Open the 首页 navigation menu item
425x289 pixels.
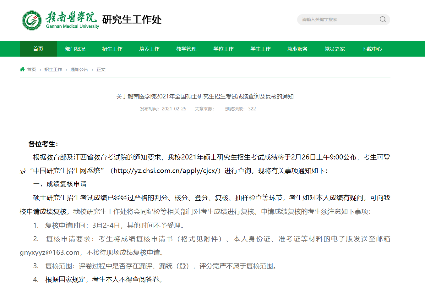(38, 49)
